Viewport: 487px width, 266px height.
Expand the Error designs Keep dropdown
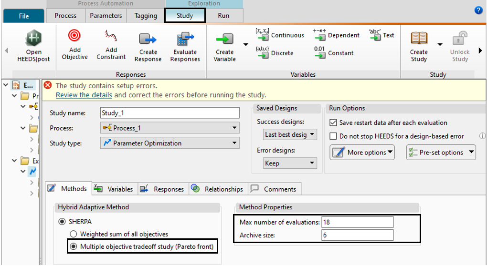290,163
